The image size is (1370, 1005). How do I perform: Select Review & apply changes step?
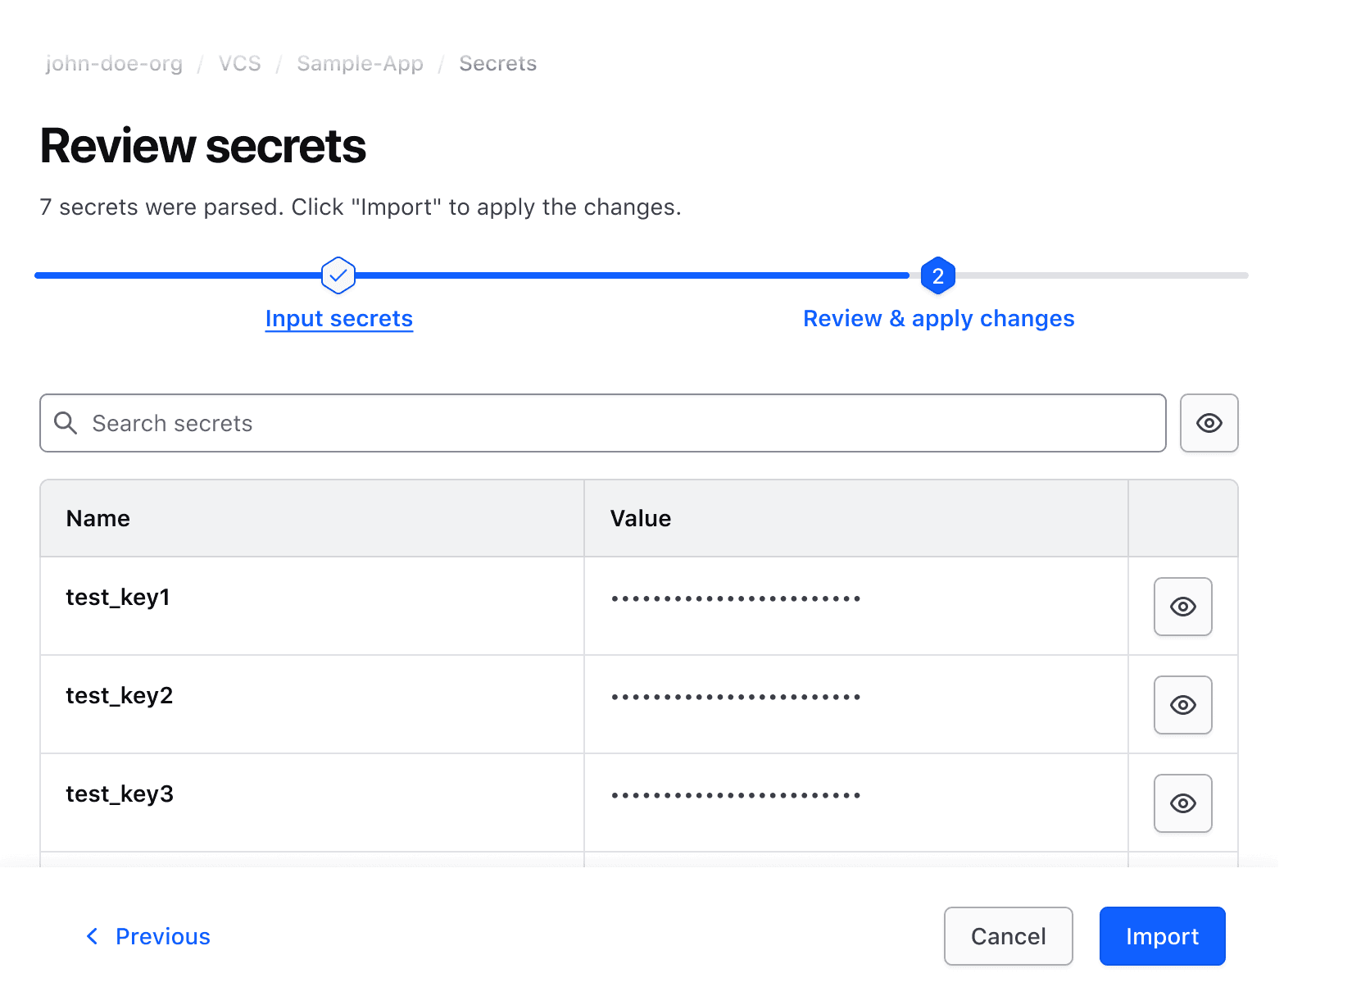(x=938, y=318)
